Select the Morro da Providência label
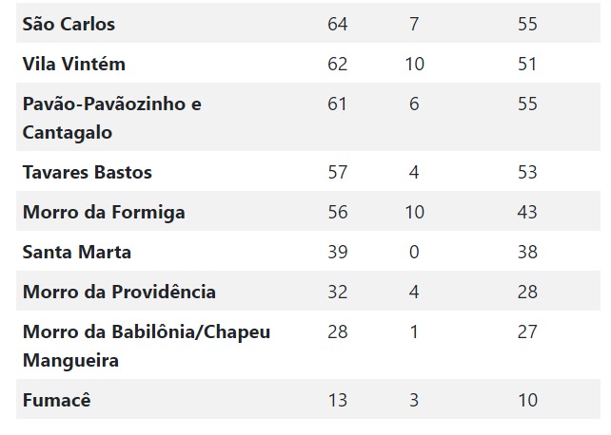The height and width of the screenshot is (435, 611). (119, 292)
